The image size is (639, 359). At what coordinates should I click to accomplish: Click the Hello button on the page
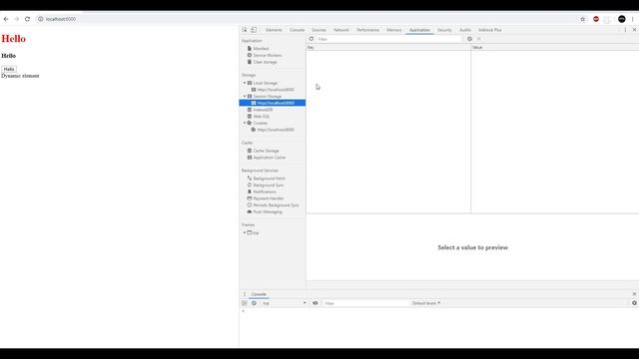[x=9, y=69]
